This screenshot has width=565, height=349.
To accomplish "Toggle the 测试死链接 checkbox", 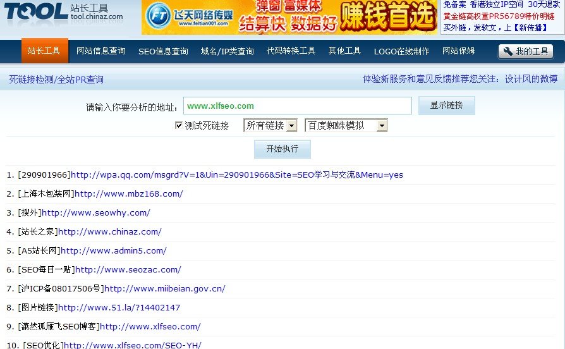I will (178, 125).
